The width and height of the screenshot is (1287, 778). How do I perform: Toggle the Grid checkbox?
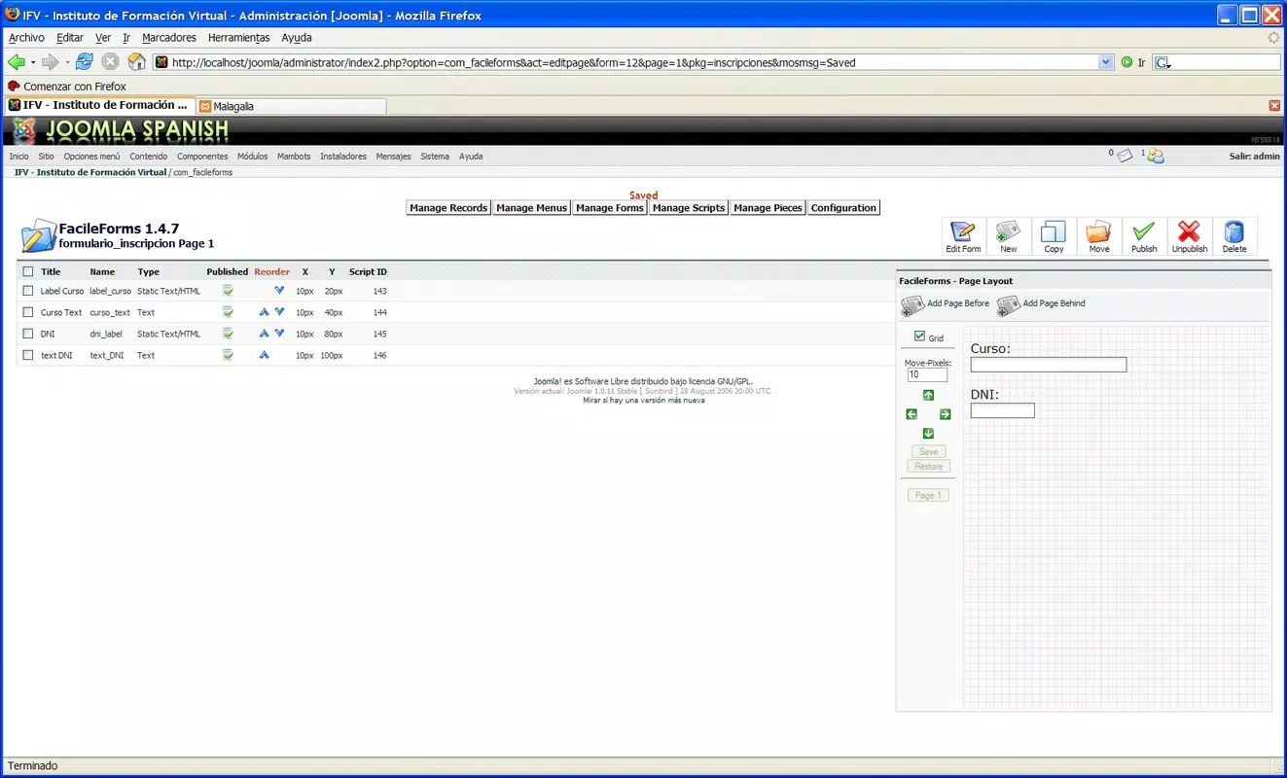pos(919,336)
